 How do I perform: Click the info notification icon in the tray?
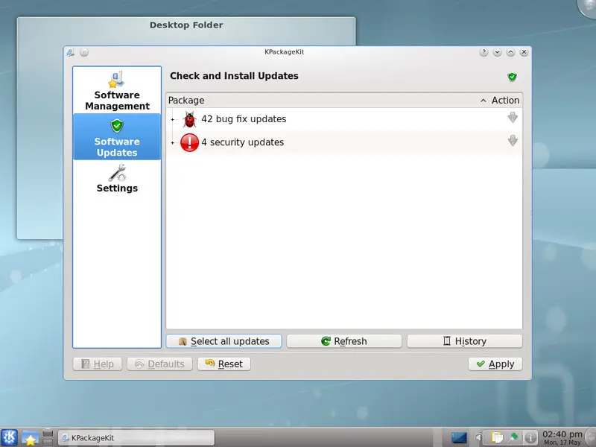pyautogui.click(x=530, y=438)
